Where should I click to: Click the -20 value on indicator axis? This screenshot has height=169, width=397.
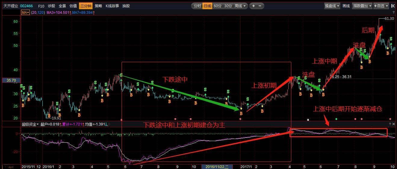pos(15,152)
